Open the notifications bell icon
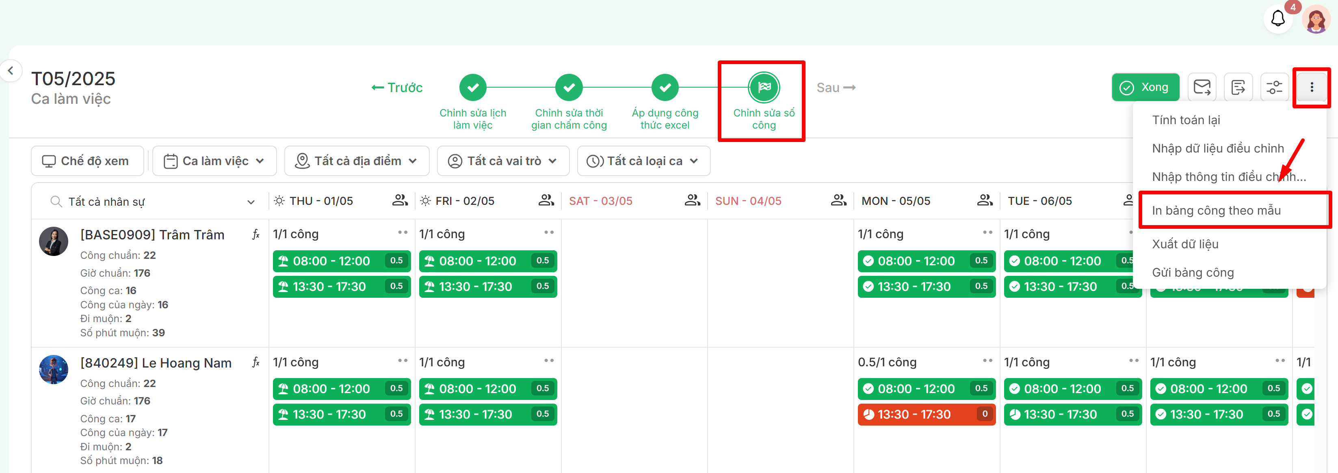The width and height of the screenshot is (1338, 473). coord(1277,19)
